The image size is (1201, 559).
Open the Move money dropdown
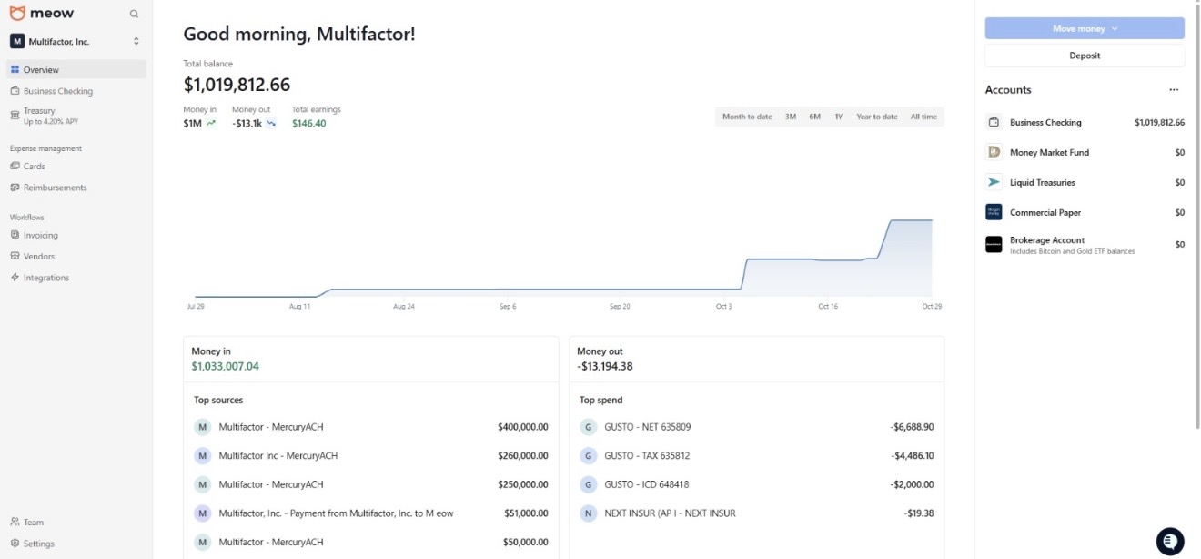pos(1085,28)
